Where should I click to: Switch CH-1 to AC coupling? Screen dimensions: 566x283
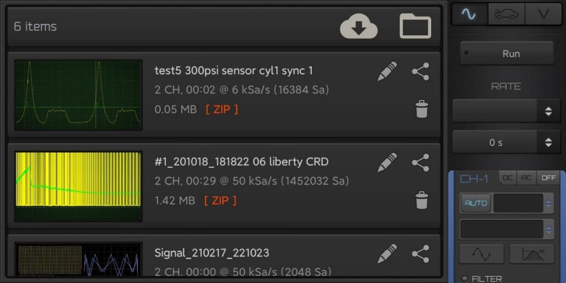(526, 178)
